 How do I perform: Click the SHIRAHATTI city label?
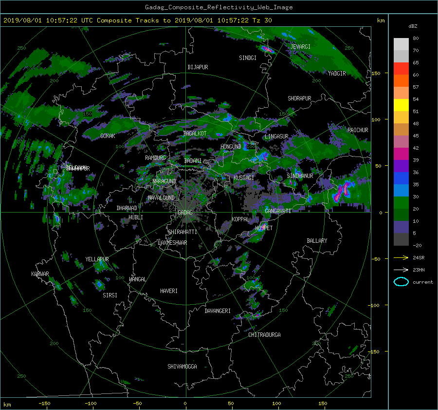coord(182,232)
